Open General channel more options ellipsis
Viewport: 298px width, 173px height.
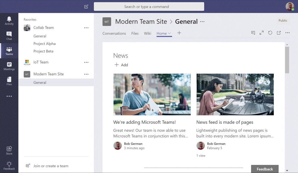coord(202,22)
